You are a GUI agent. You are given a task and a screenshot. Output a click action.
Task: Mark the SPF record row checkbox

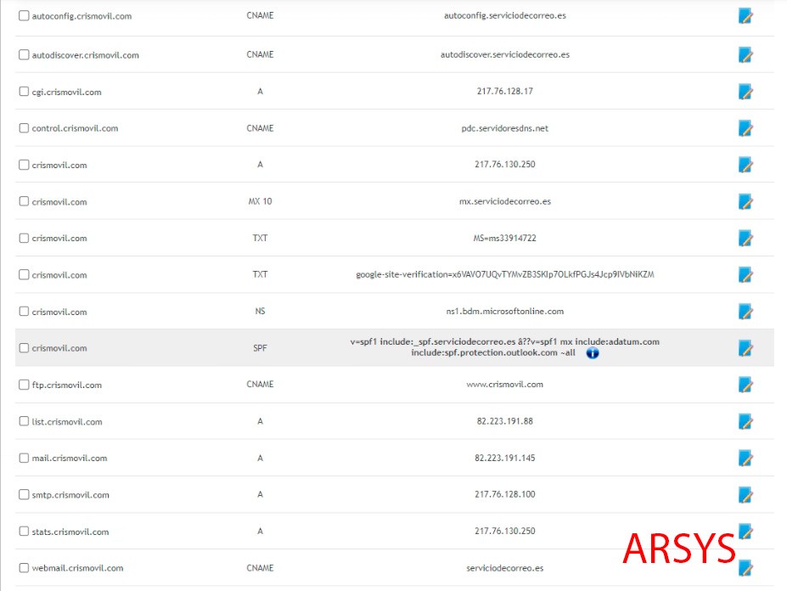(24, 348)
